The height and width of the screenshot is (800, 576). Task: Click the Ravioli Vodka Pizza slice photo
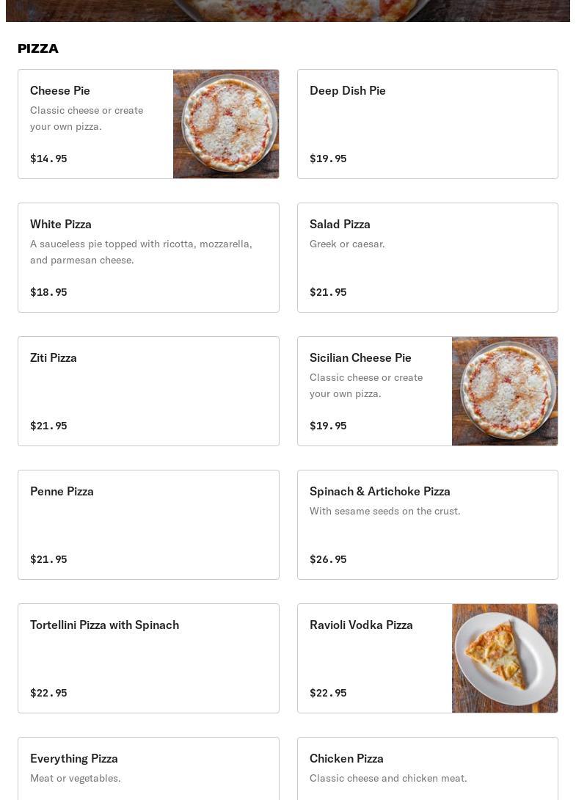[505, 658]
